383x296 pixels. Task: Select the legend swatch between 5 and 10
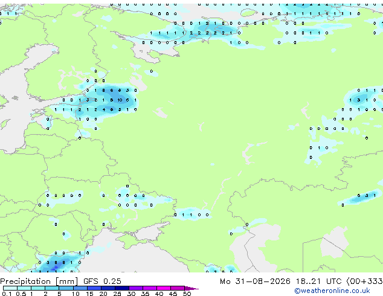(66, 288)
